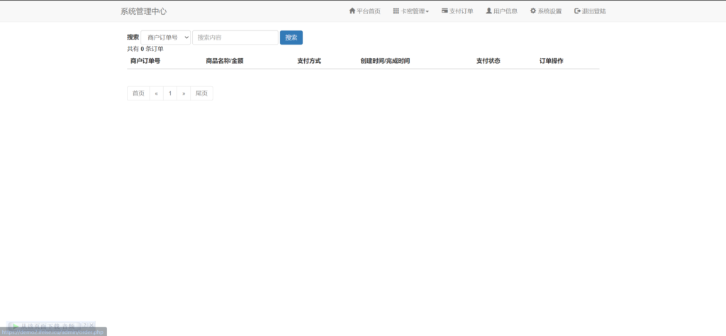This screenshot has width=726, height=336.
Task: Close the download bar with X
Action: tap(91, 325)
